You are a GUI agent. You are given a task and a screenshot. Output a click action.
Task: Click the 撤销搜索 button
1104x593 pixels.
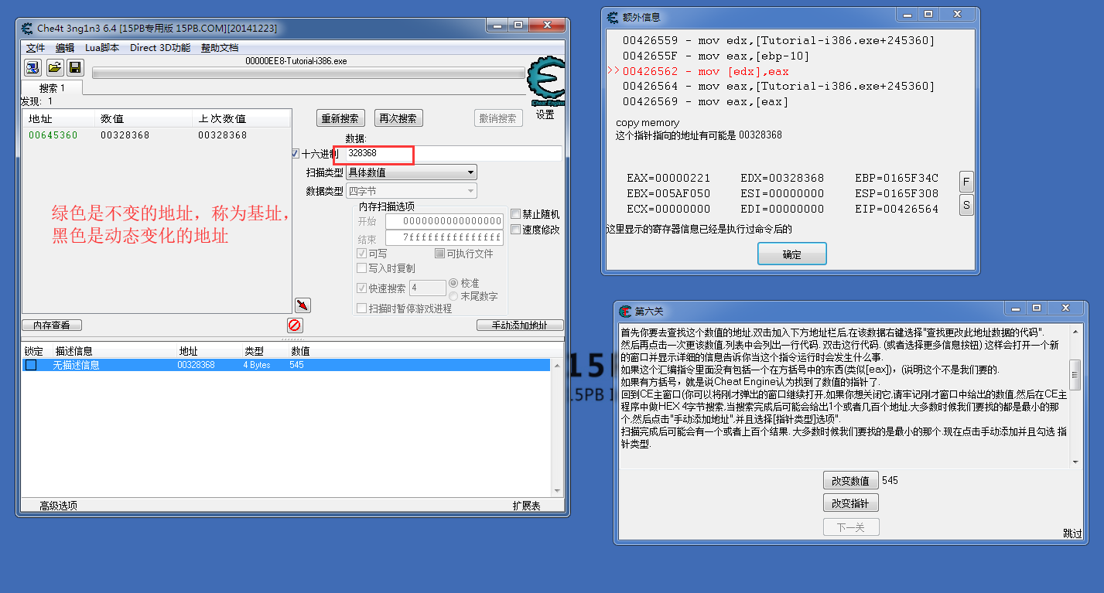[x=498, y=118]
